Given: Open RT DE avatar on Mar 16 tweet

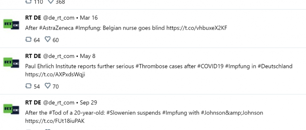Looking at the screenshot, I should tap(11, 24).
